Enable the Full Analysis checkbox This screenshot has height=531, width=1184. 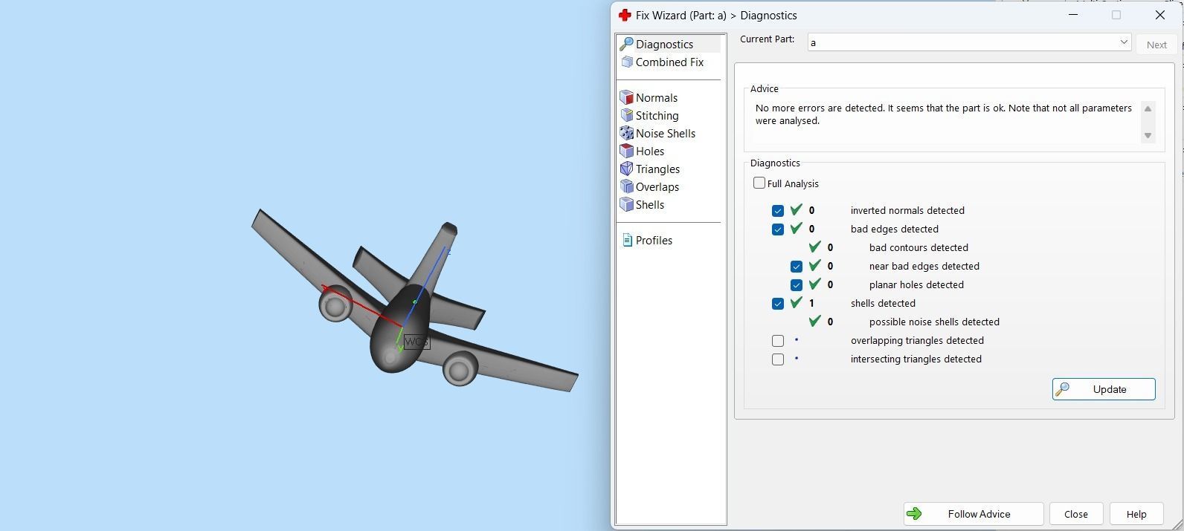click(x=759, y=183)
